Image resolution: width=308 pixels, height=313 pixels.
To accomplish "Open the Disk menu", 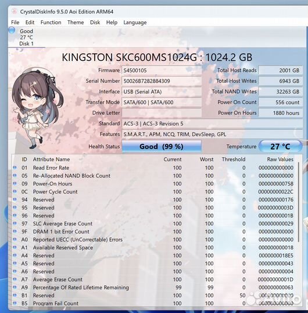I will pos(95,23).
